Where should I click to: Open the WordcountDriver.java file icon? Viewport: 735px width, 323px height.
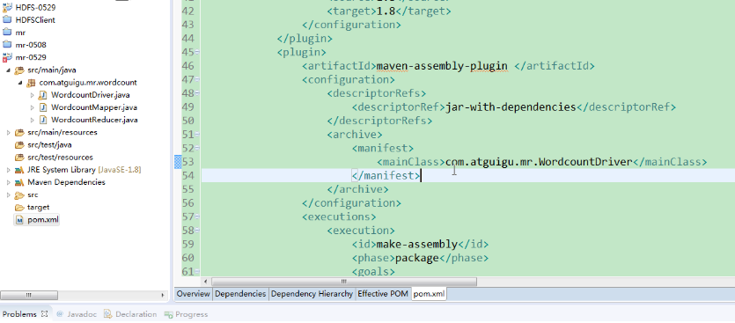(42, 95)
